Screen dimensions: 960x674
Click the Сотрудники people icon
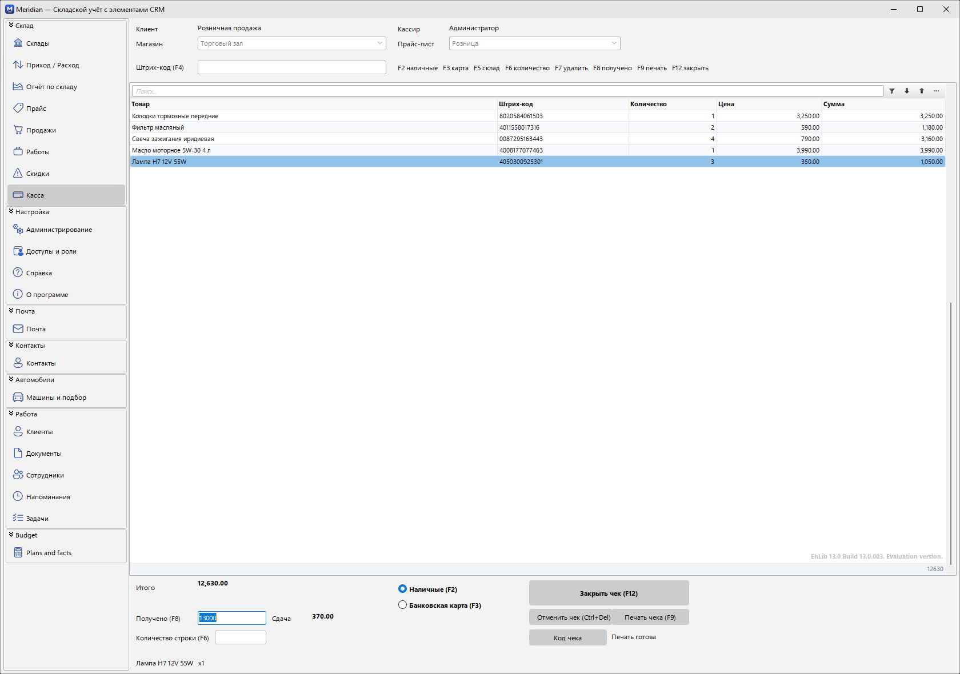coord(18,475)
